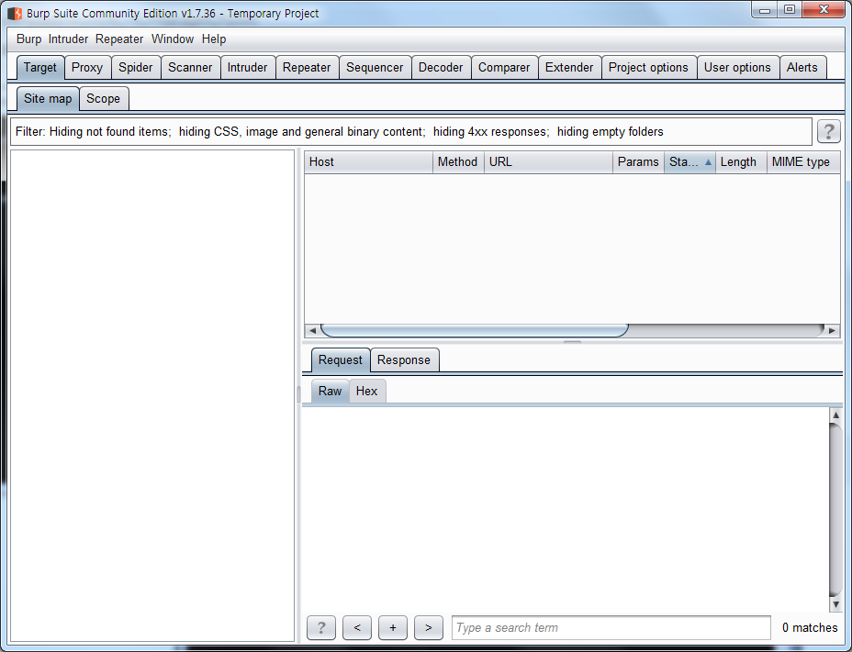This screenshot has height=652, width=852.
Task: Click the request pane scroll-up arrow
Action: [x=835, y=414]
